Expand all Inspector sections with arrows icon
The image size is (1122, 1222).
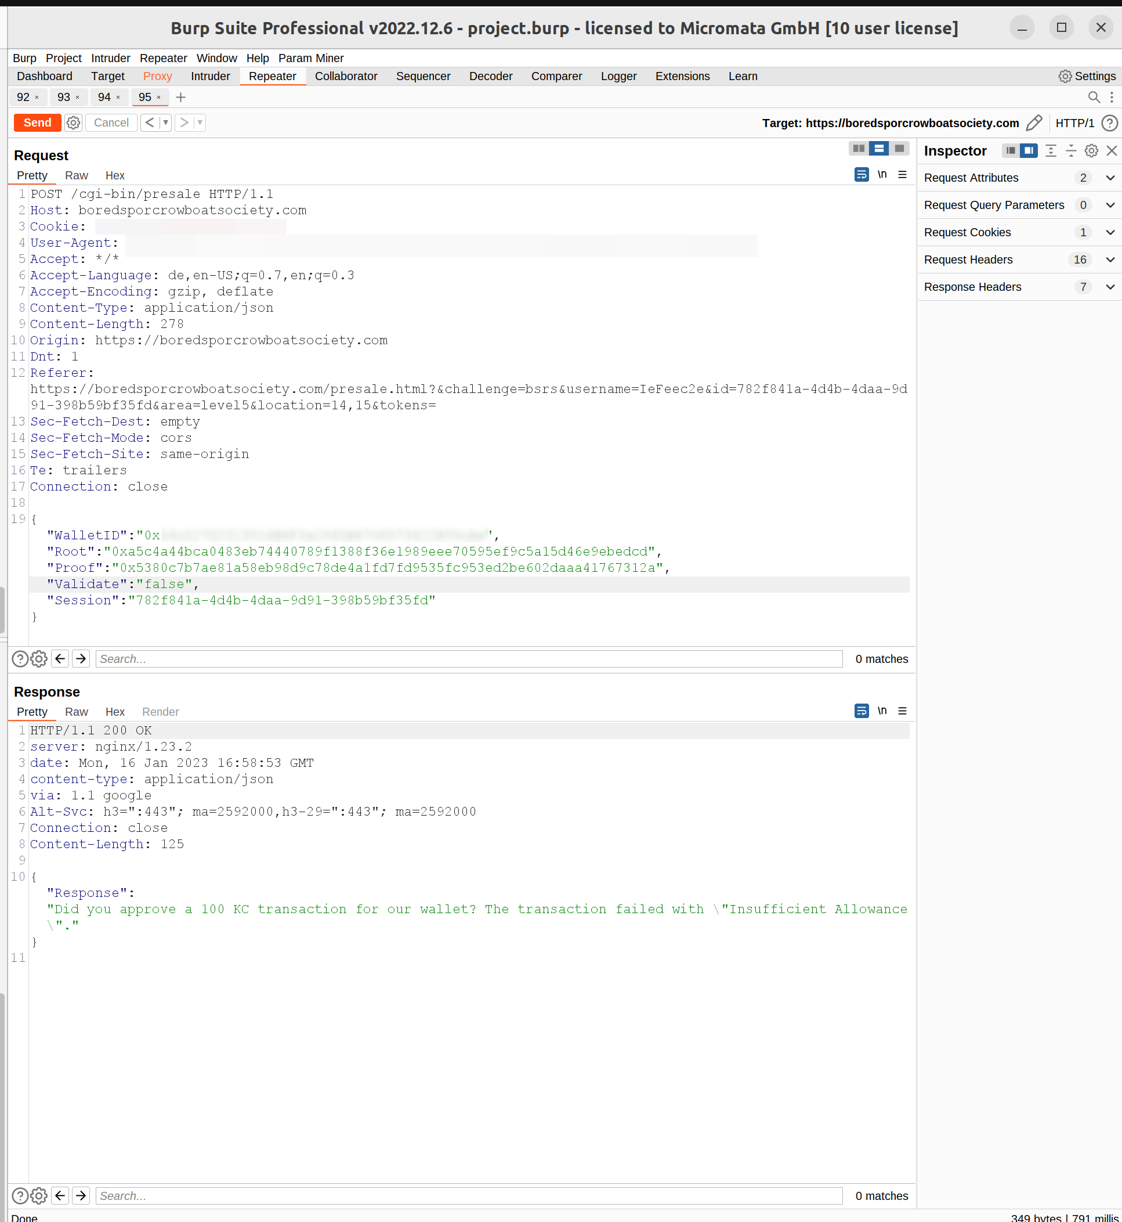tap(1051, 151)
